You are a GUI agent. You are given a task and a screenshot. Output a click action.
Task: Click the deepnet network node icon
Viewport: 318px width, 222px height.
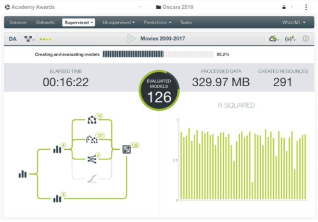(92, 159)
